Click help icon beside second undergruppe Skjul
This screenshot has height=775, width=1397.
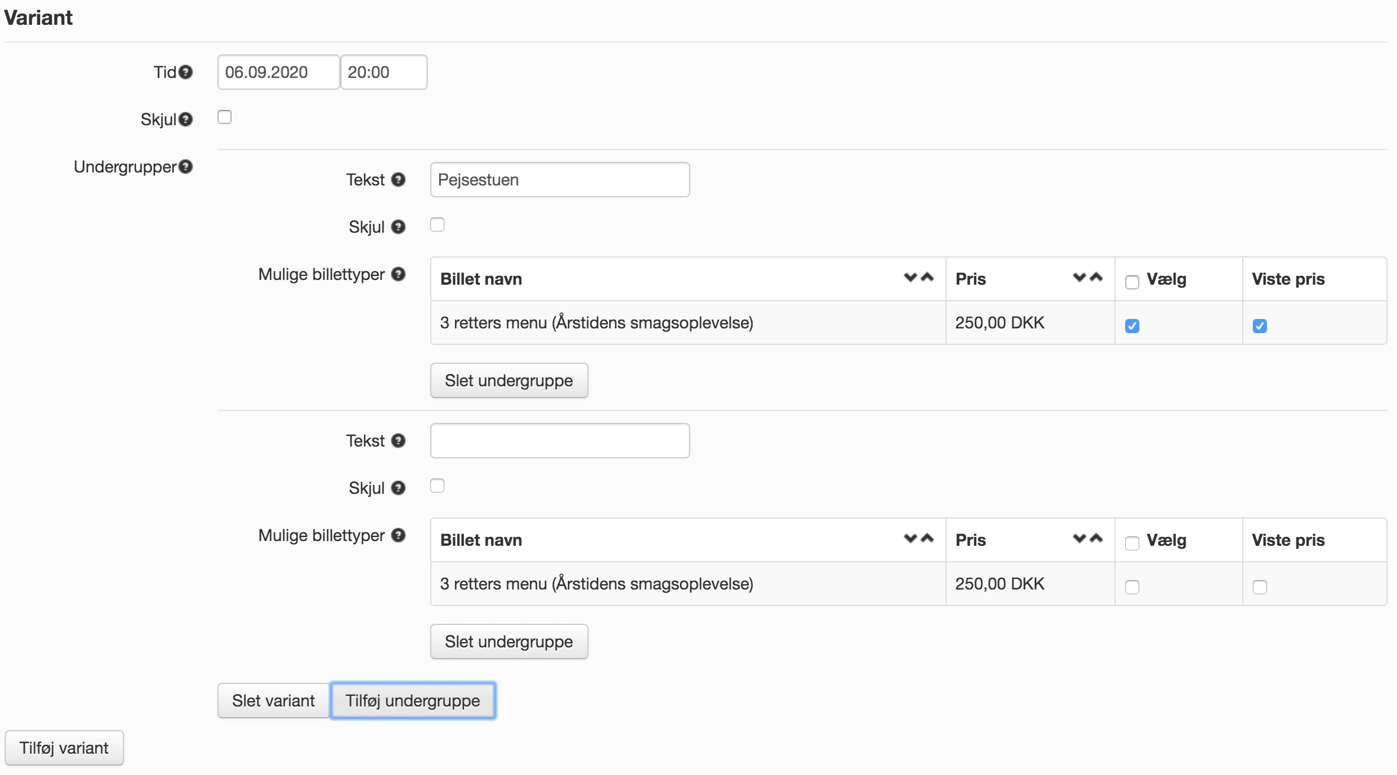[x=398, y=488]
